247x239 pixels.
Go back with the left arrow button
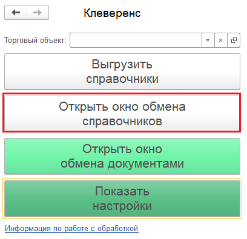point(16,13)
